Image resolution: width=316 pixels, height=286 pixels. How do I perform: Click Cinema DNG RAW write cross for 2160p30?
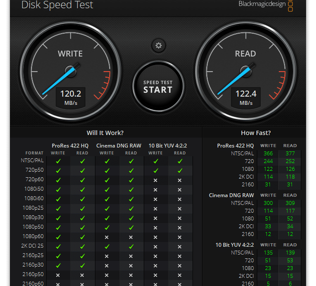[x=107, y=266]
